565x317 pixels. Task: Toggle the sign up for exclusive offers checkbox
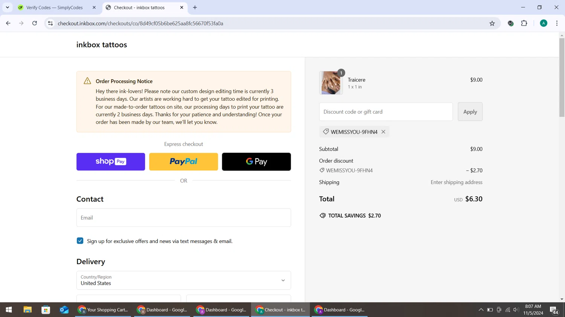(80, 241)
